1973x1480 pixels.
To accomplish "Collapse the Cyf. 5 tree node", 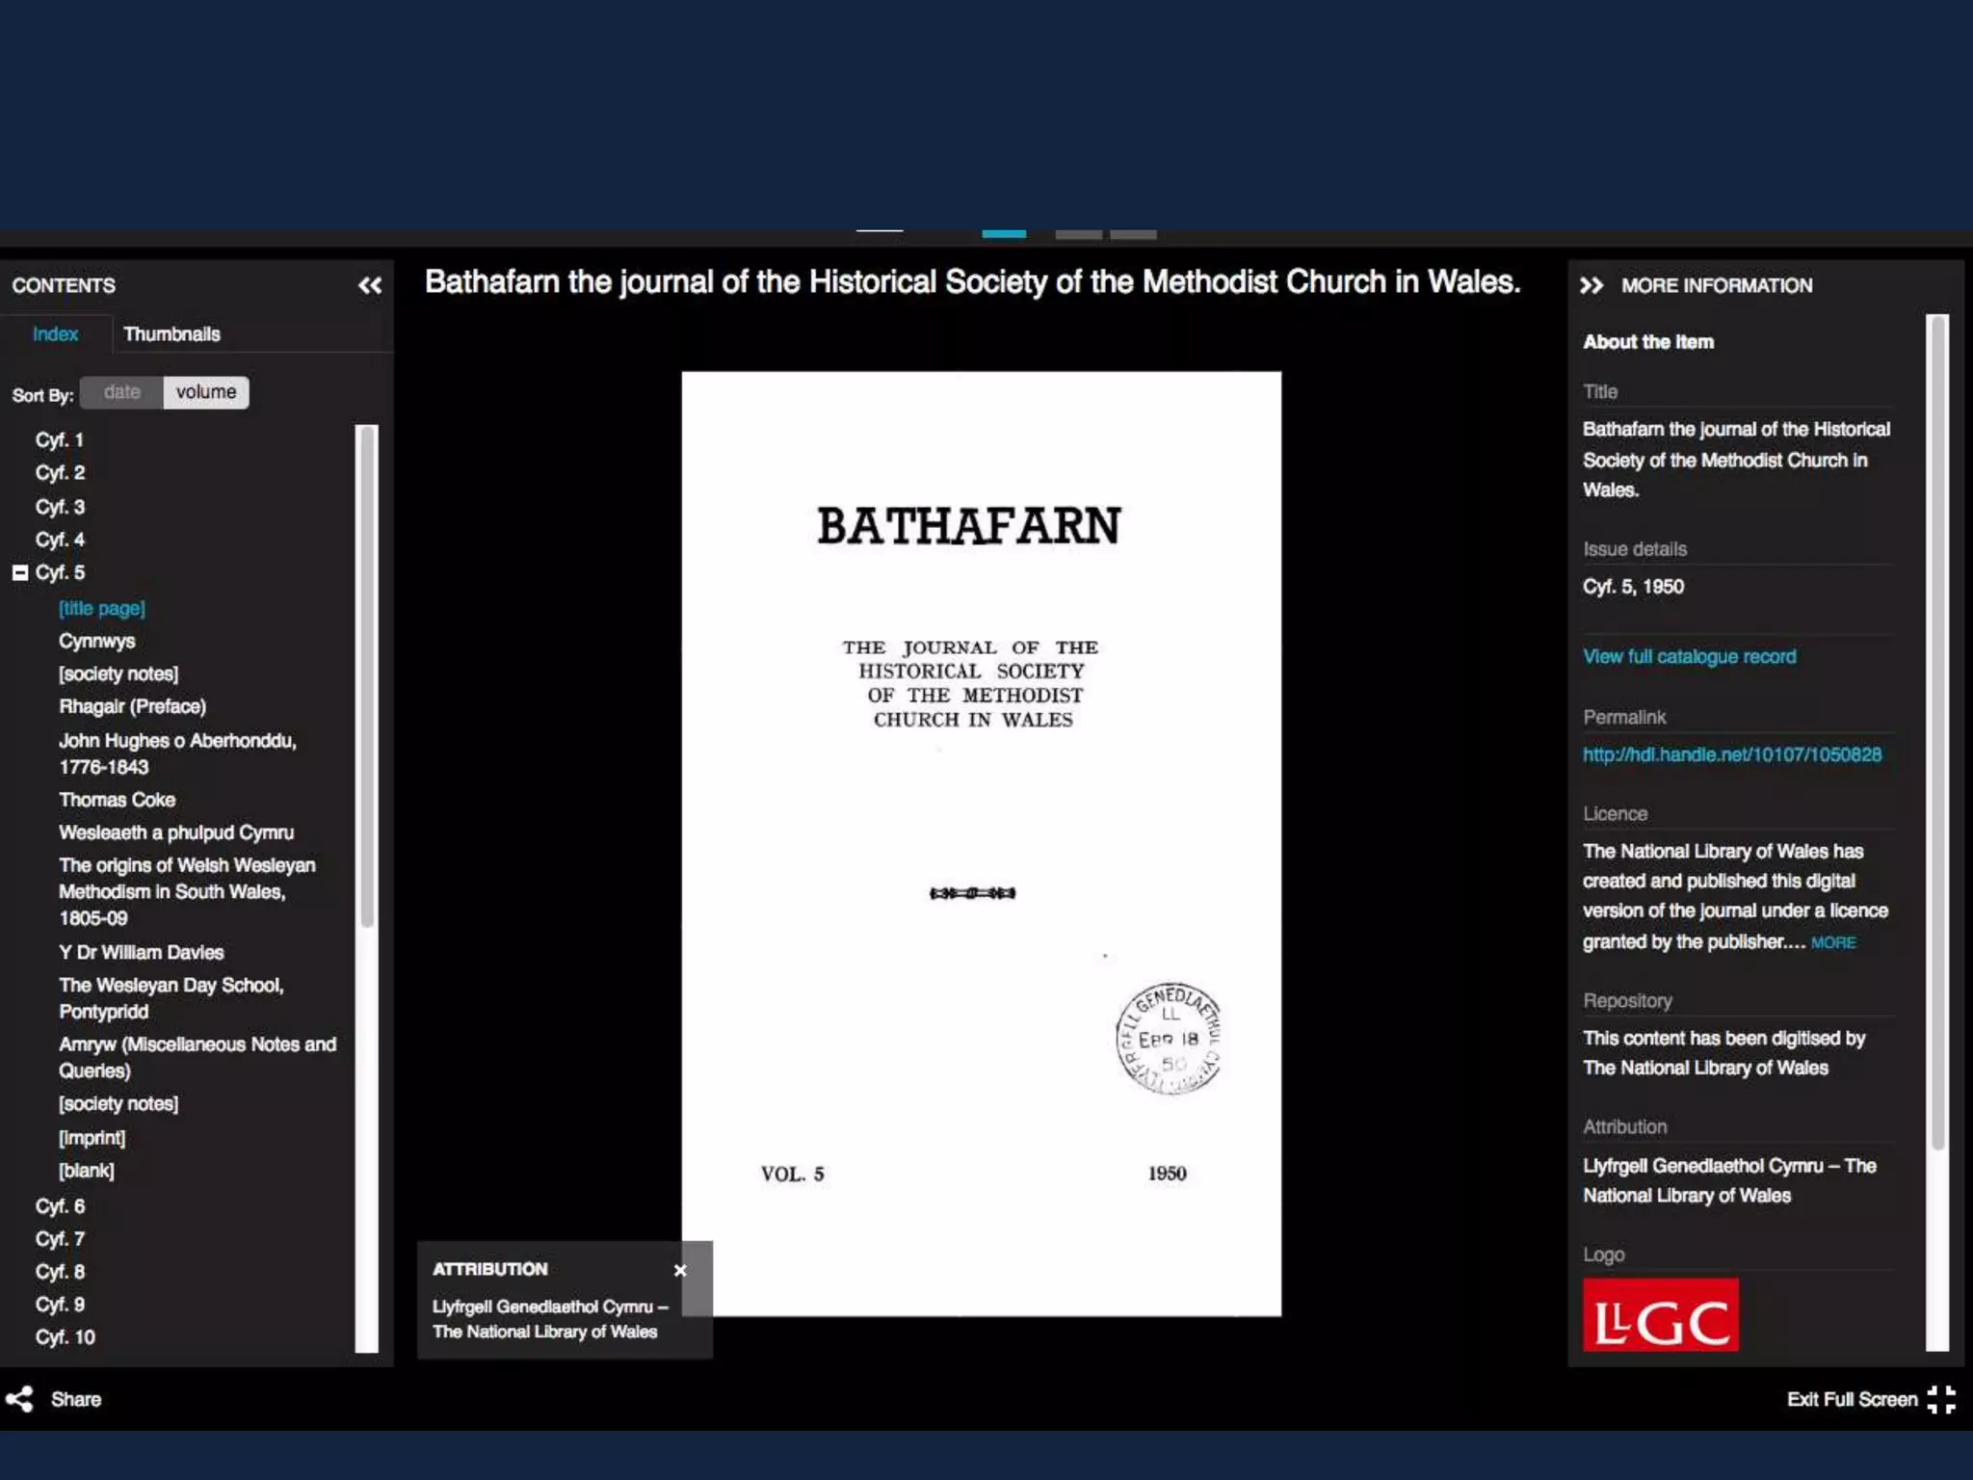I will (20, 572).
